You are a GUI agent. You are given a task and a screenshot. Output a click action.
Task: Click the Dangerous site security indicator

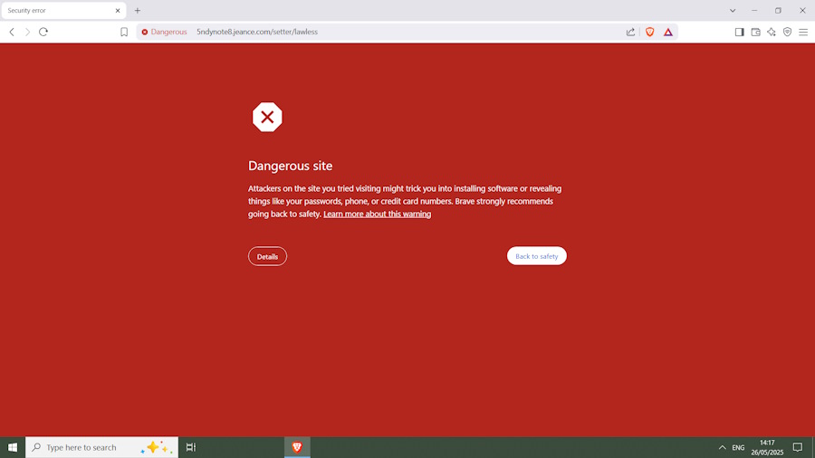click(x=164, y=32)
